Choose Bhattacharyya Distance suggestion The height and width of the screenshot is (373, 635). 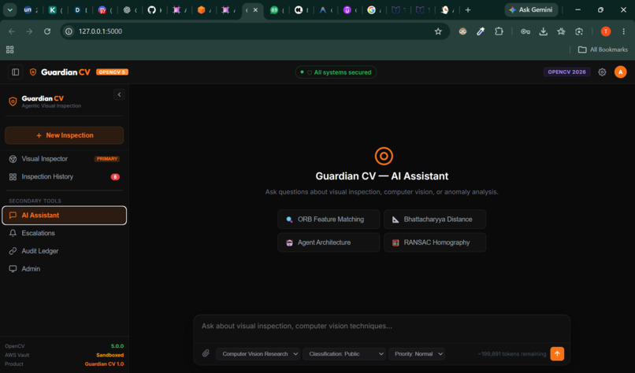point(435,220)
